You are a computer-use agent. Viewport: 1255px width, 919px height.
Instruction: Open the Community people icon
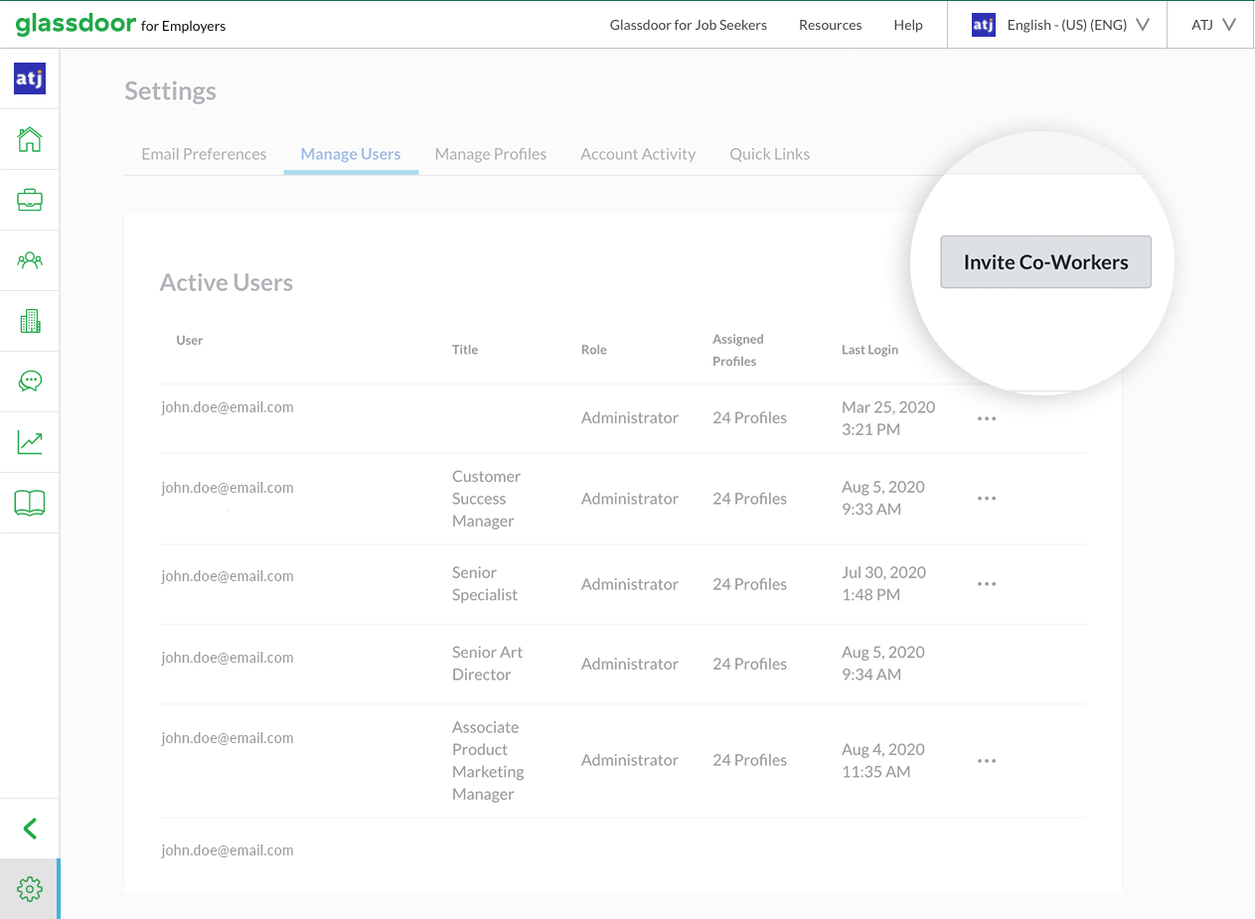pos(30,259)
